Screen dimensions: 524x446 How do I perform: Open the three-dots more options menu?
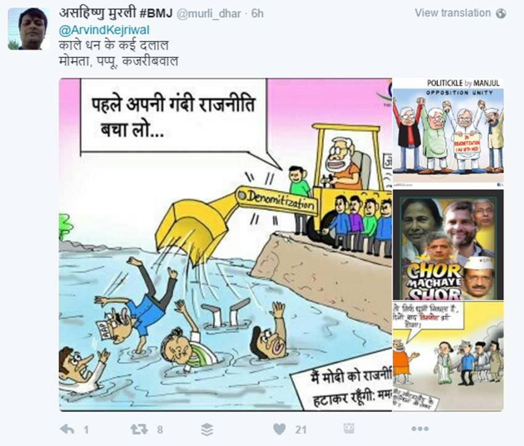pos(420,429)
